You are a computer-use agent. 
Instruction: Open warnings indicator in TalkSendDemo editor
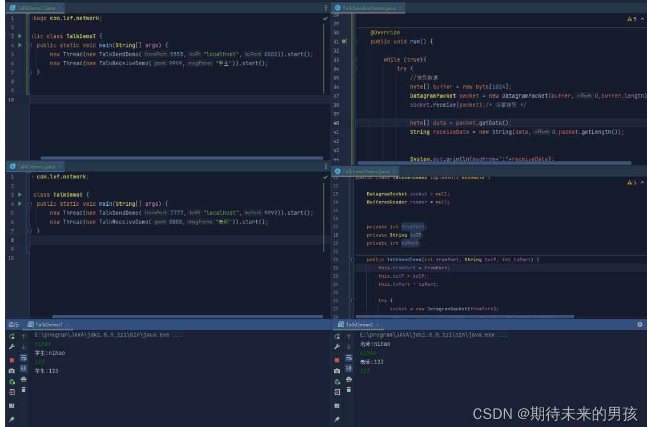point(632,182)
